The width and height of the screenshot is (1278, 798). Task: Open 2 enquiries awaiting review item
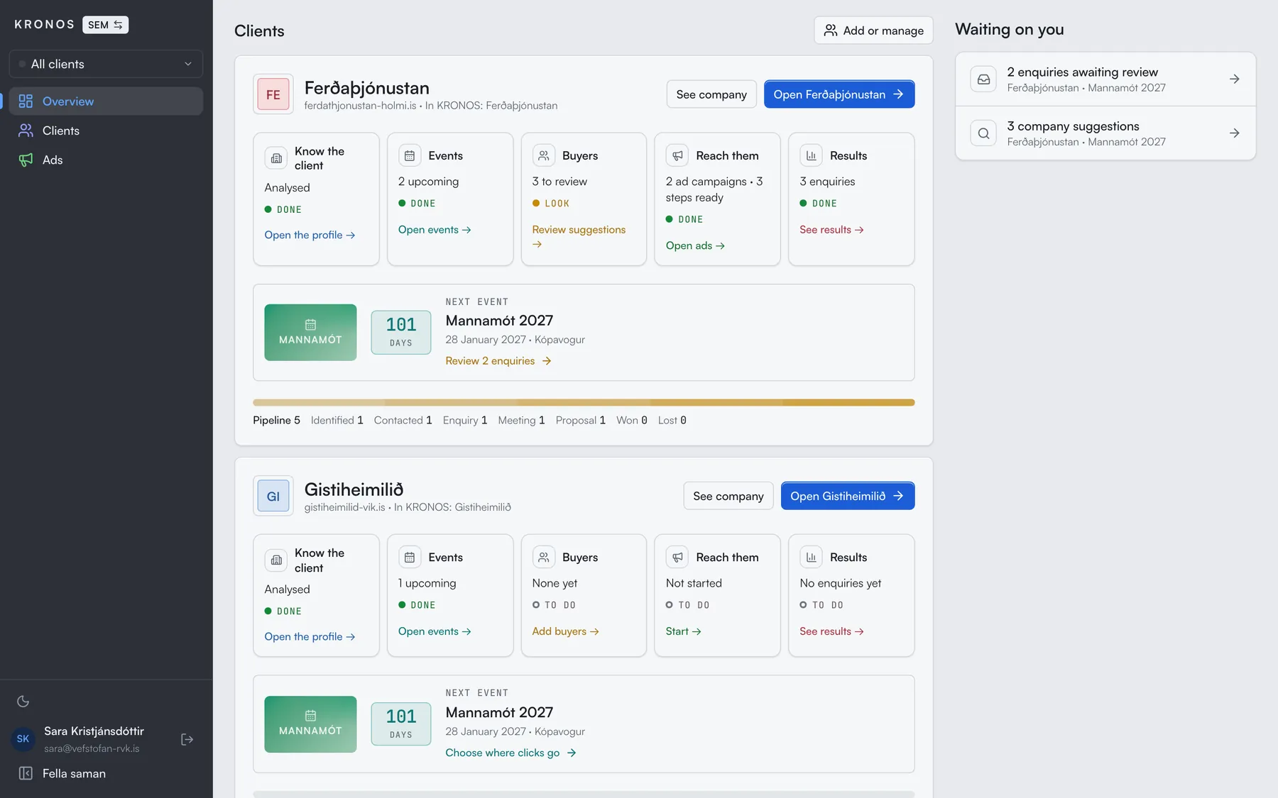(x=1105, y=79)
